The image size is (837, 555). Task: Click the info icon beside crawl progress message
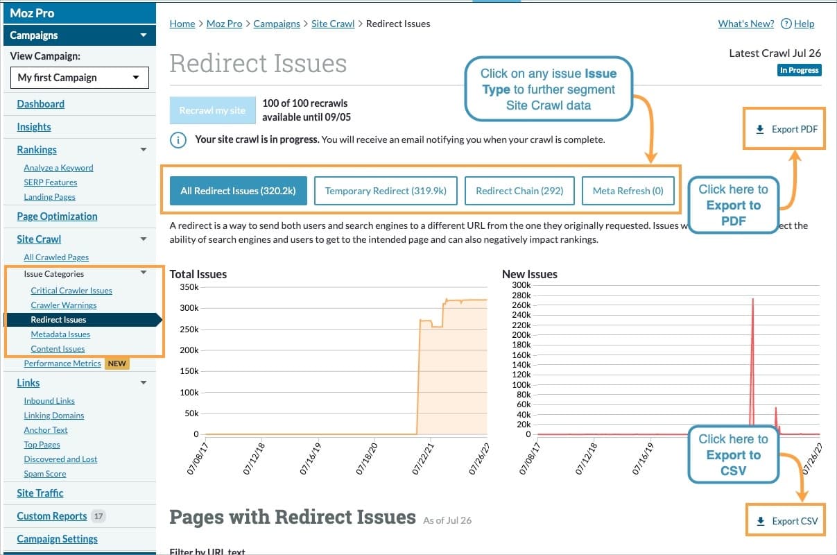178,140
